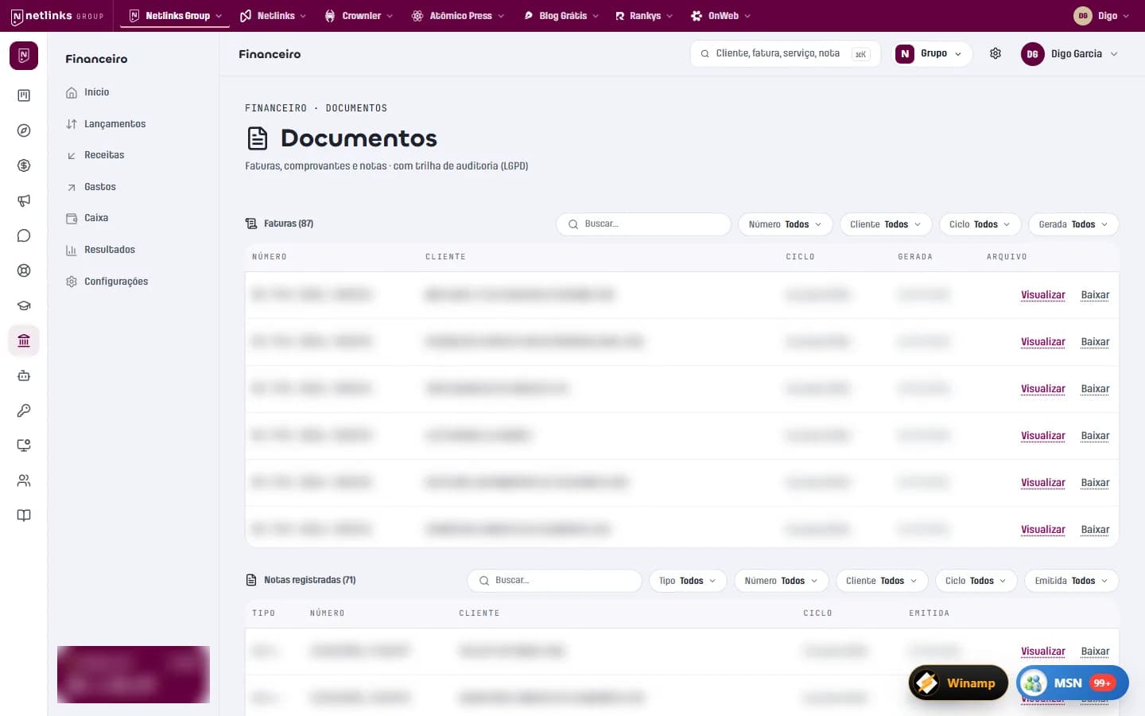Click the Buscar field in the Faturas section
This screenshot has width=1145, height=716.
[644, 224]
